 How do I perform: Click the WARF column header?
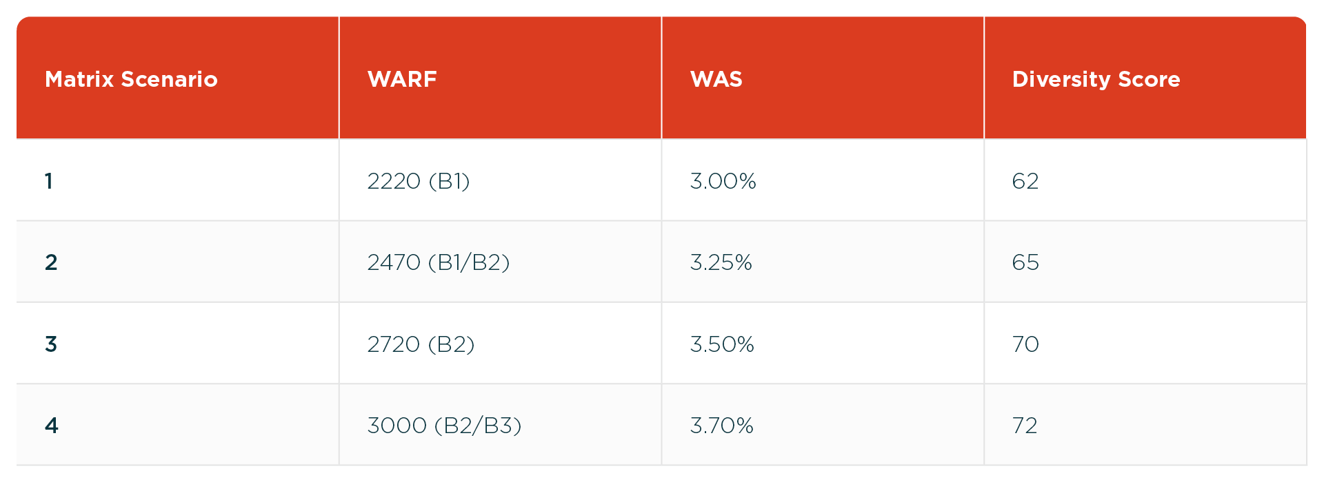[402, 79]
